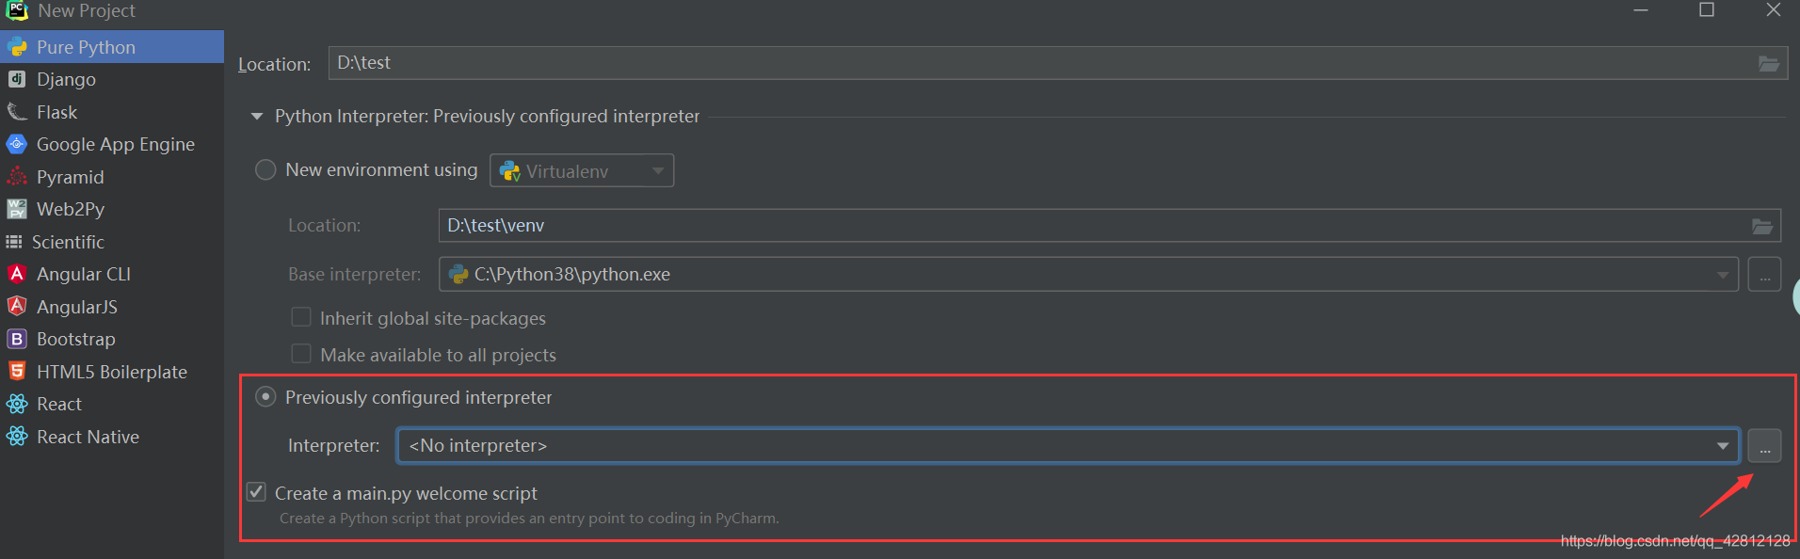
Task: Click the Google App Engine icon
Action: coord(17,144)
